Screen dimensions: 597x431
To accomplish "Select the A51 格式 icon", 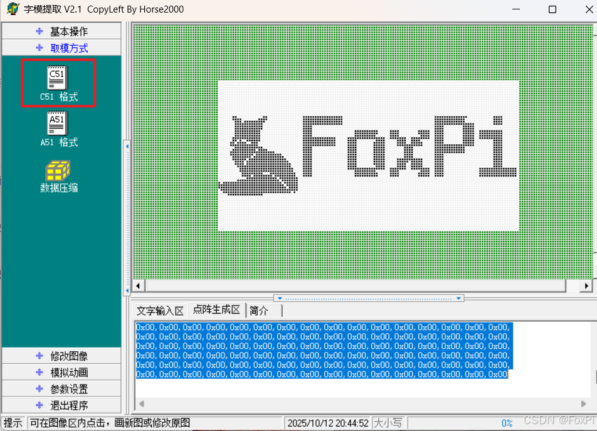I will [x=58, y=129].
